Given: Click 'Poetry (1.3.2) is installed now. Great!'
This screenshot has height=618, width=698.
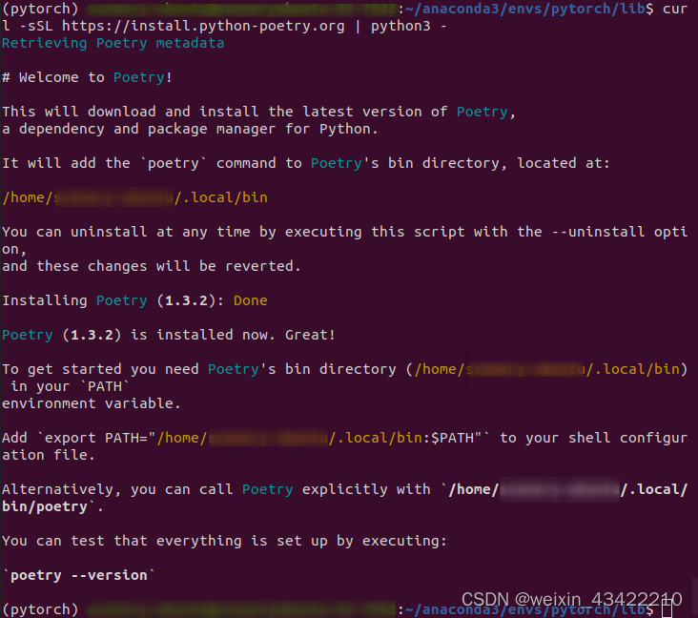Looking at the screenshot, I should tap(169, 335).
